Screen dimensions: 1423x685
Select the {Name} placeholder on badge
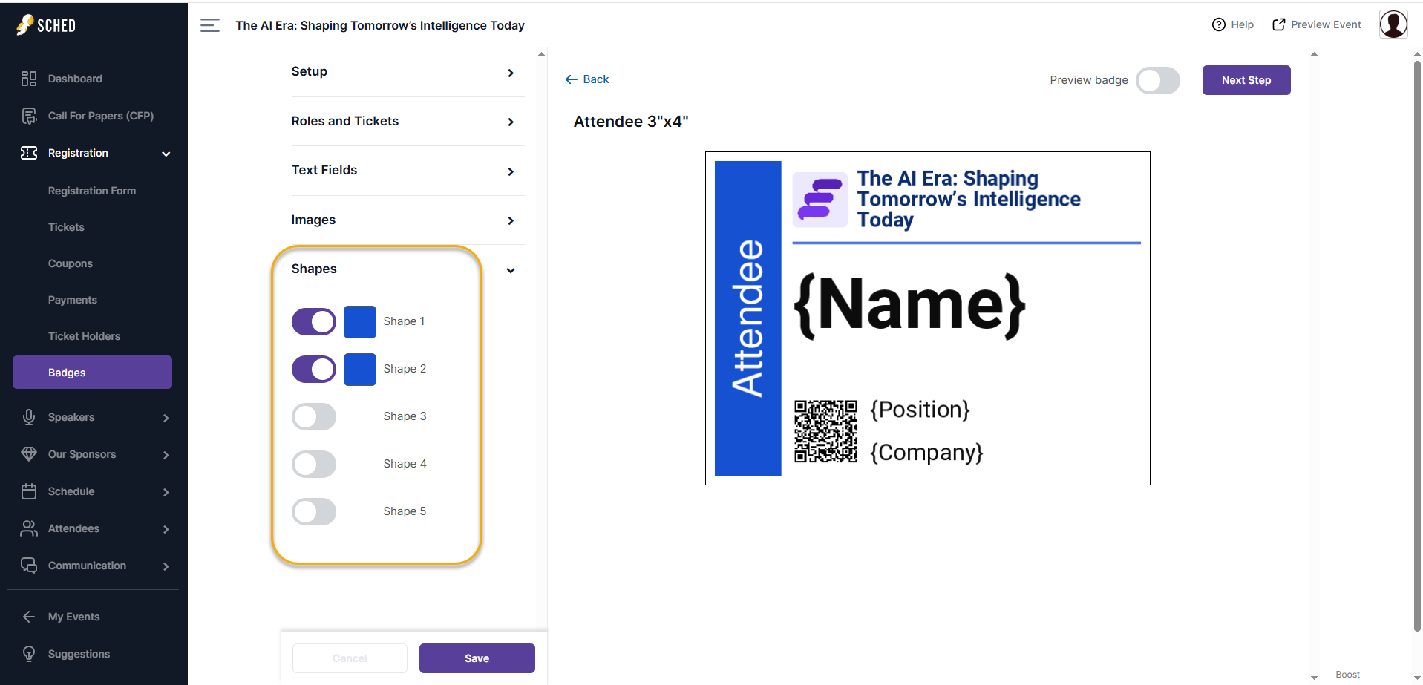point(910,304)
